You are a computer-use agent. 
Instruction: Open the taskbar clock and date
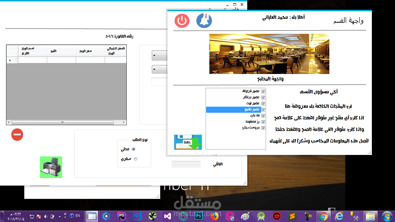[16, 216]
